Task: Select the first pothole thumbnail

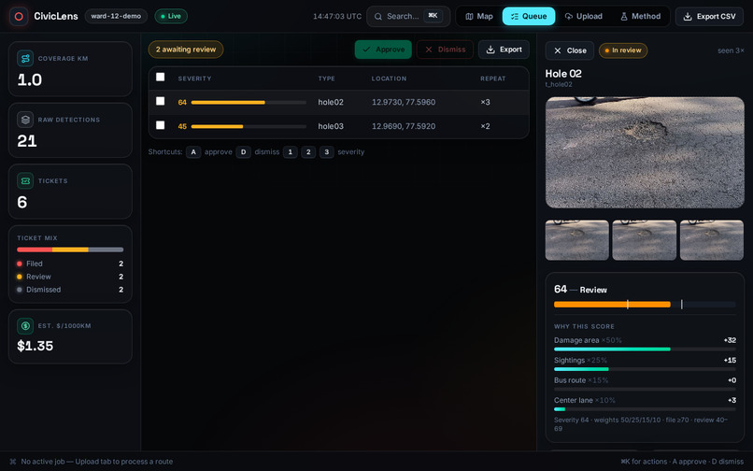Action: point(576,240)
